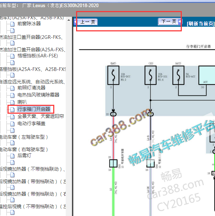
Task: Click document icon beside 电动行李箱盖
Action: tap(12, 124)
